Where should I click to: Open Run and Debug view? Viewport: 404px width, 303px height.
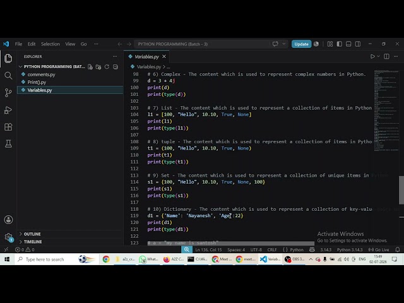8,110
